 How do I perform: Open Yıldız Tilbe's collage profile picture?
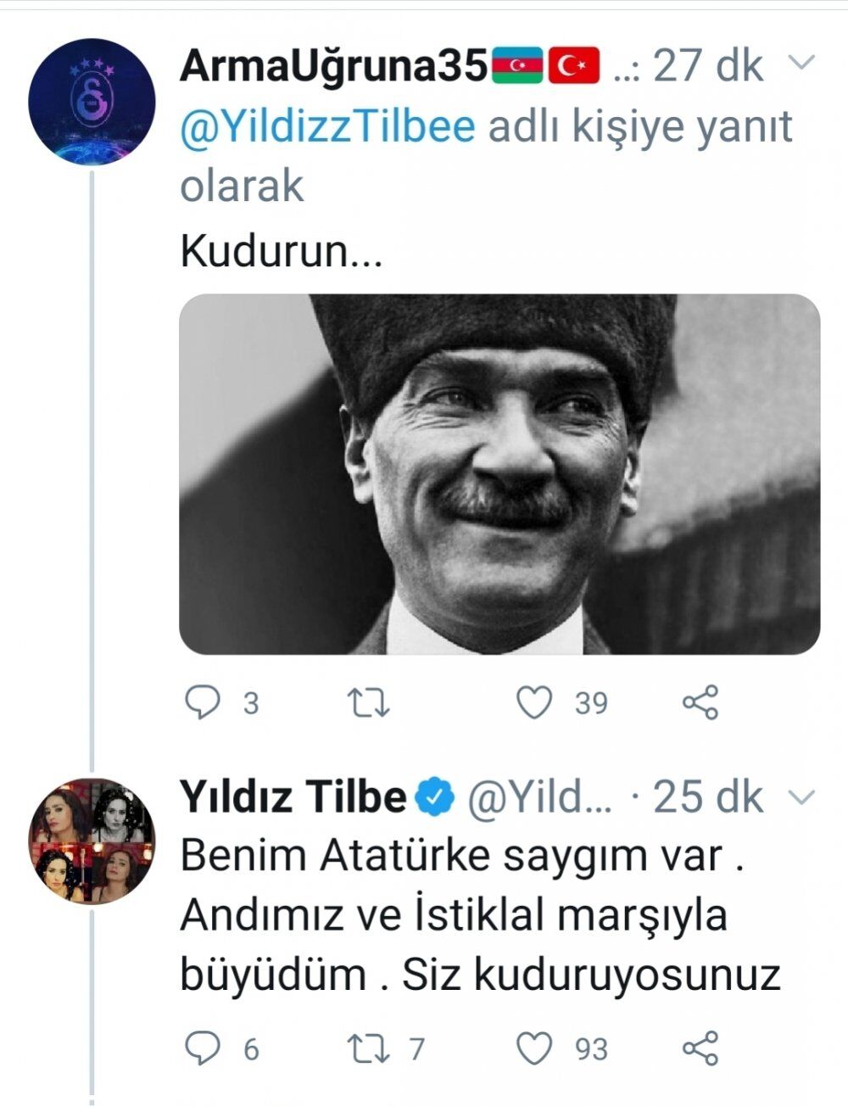coord(92,840)
